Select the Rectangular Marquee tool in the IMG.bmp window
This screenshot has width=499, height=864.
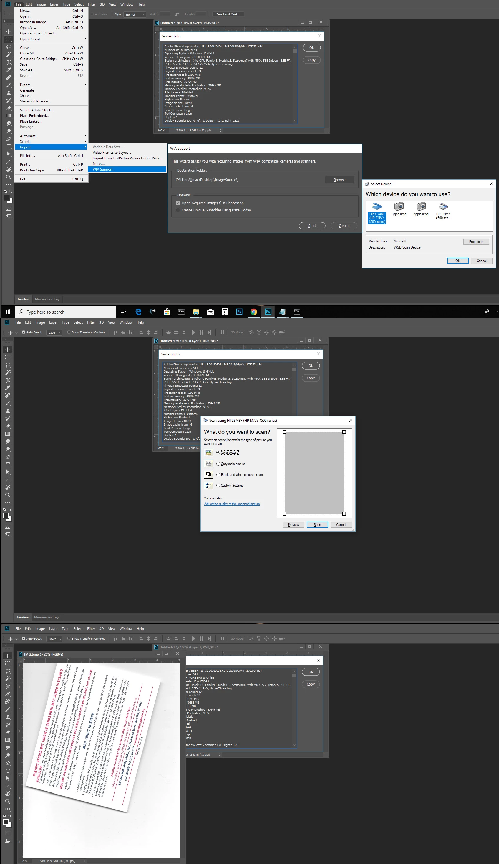[8, 663]
